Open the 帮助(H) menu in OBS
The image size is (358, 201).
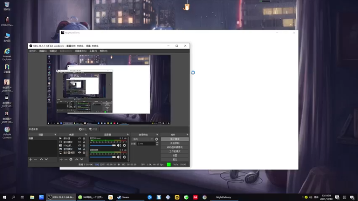tap(103, 51)
